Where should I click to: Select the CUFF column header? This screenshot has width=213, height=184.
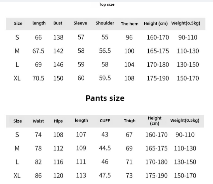point(105,121)
